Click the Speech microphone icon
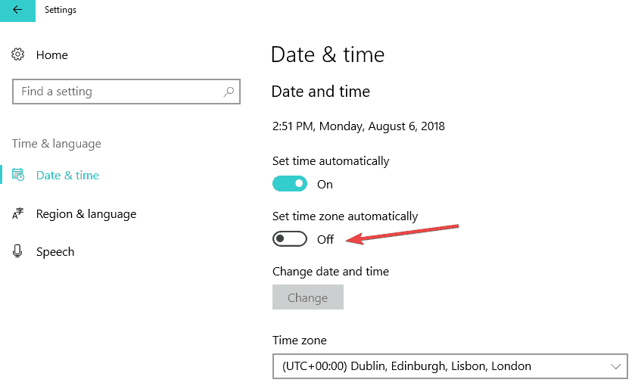 pyautogui.click(x=17, y=251)
